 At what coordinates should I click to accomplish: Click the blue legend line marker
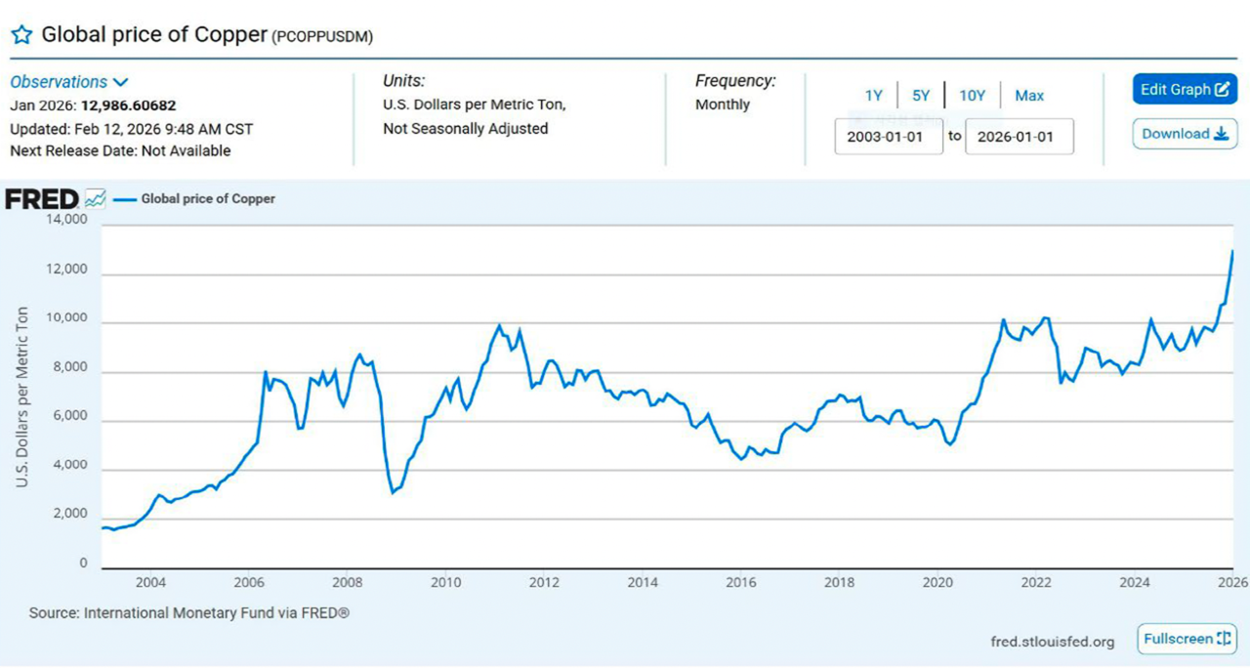click(123, 199)
